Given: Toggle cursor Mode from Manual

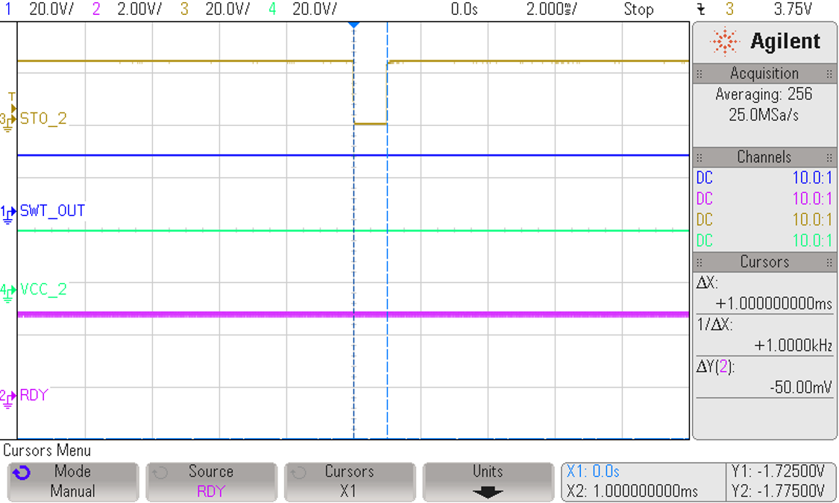Looking at the screenshot, I should tap(72, 481).
